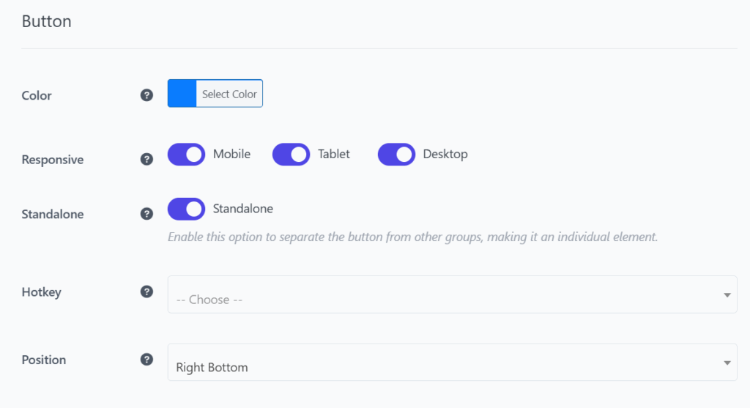This screenshot has height=408, width=750.
Task: Open the Position dropdown showing Right Bottom
Action: click(x=452, y=362)
